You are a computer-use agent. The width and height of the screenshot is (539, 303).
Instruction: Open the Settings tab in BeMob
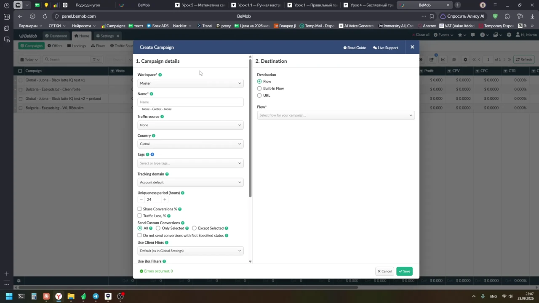point(107,36)
